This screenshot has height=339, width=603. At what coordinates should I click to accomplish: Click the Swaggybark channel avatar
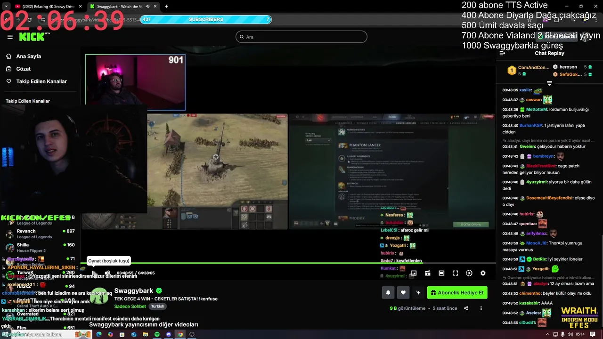click(x=99, y=297)
